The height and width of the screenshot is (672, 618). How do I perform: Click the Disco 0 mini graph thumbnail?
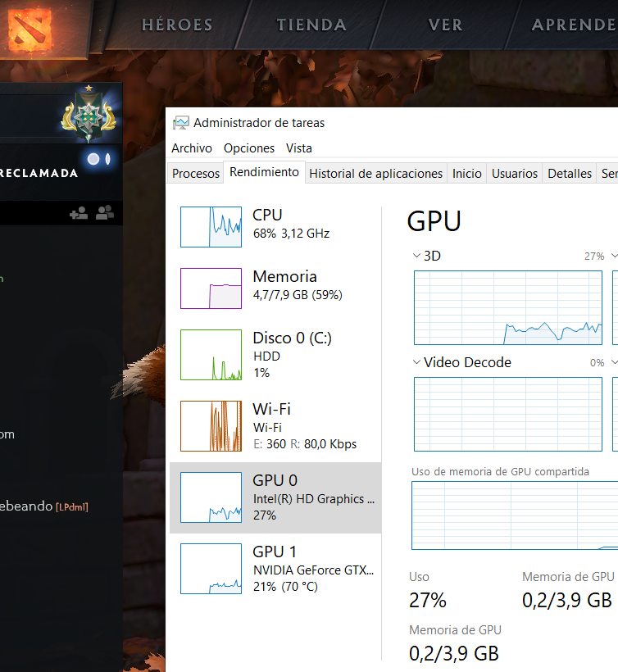click(x=211, y=355)
